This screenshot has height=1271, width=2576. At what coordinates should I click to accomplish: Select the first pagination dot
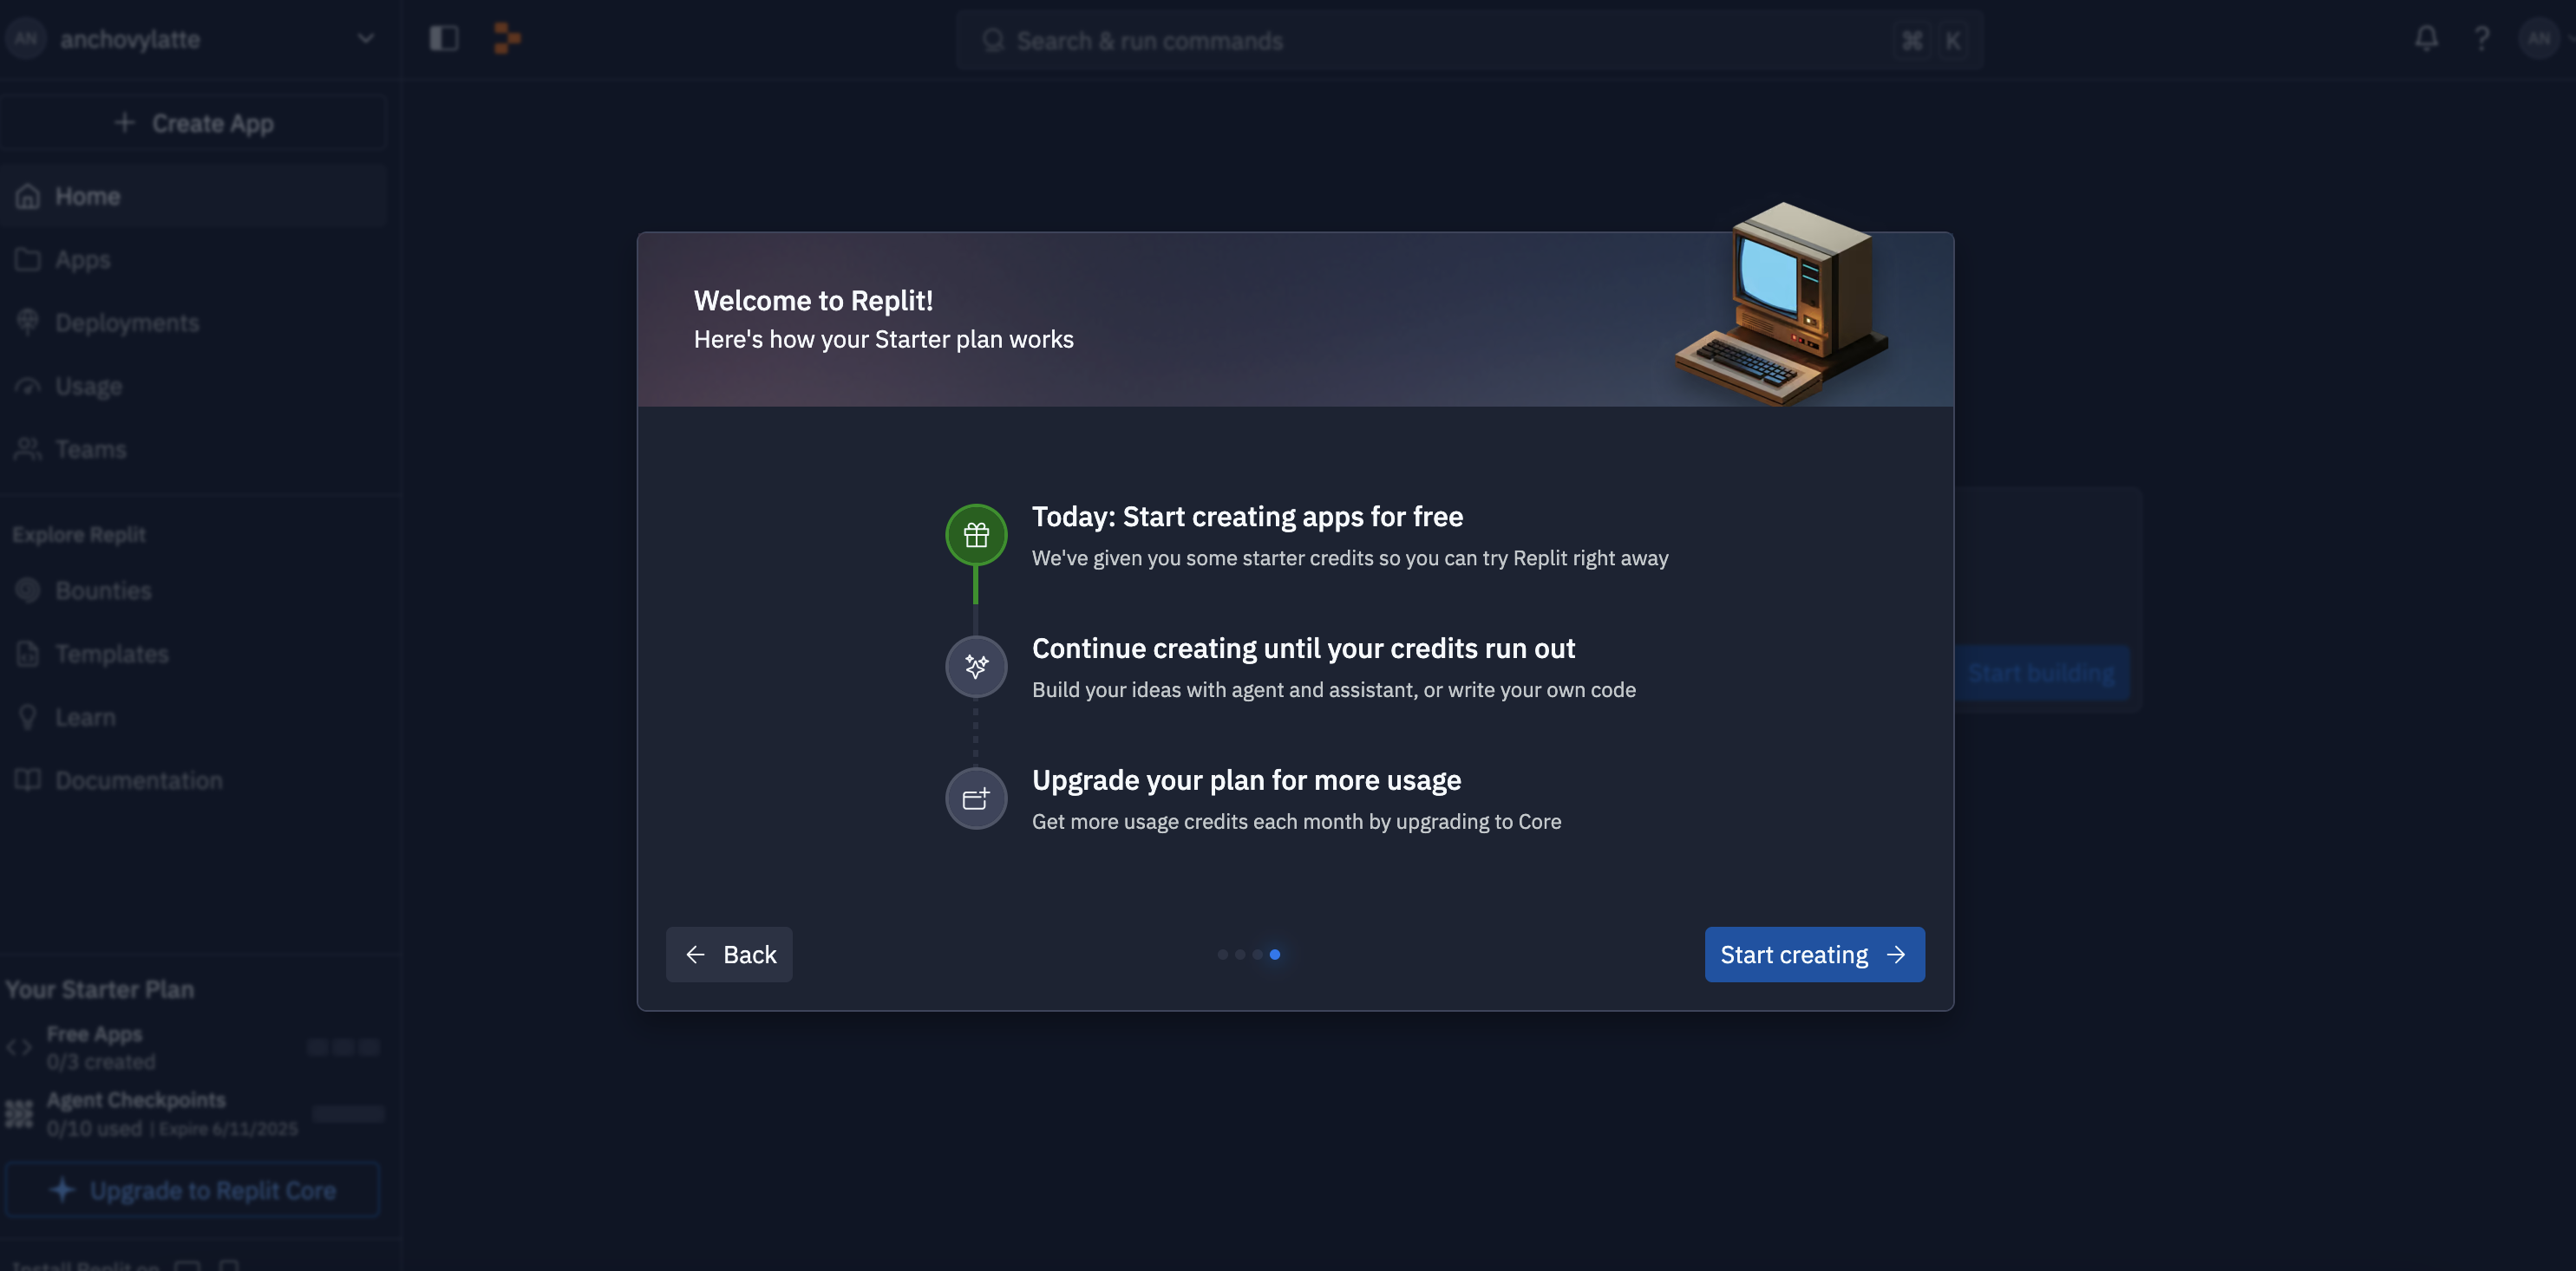point(1222,955)
